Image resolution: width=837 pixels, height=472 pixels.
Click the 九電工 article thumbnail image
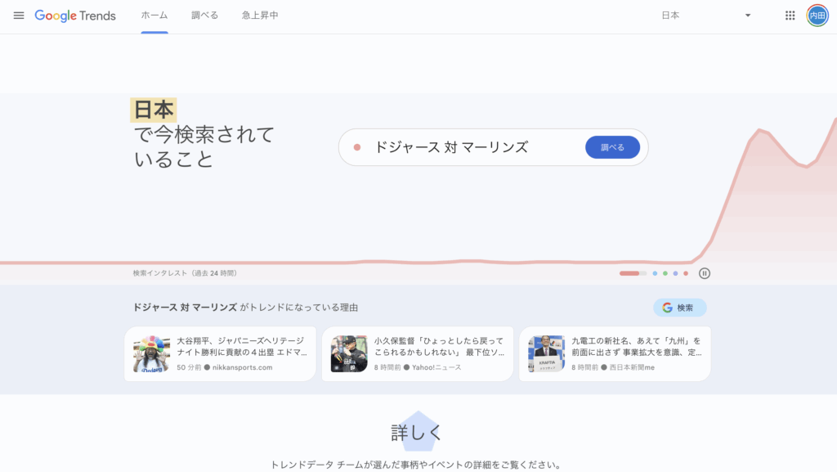[x=547, y=354]
